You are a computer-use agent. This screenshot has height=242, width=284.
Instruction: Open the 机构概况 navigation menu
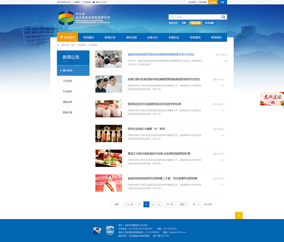[x=89, y=37]
